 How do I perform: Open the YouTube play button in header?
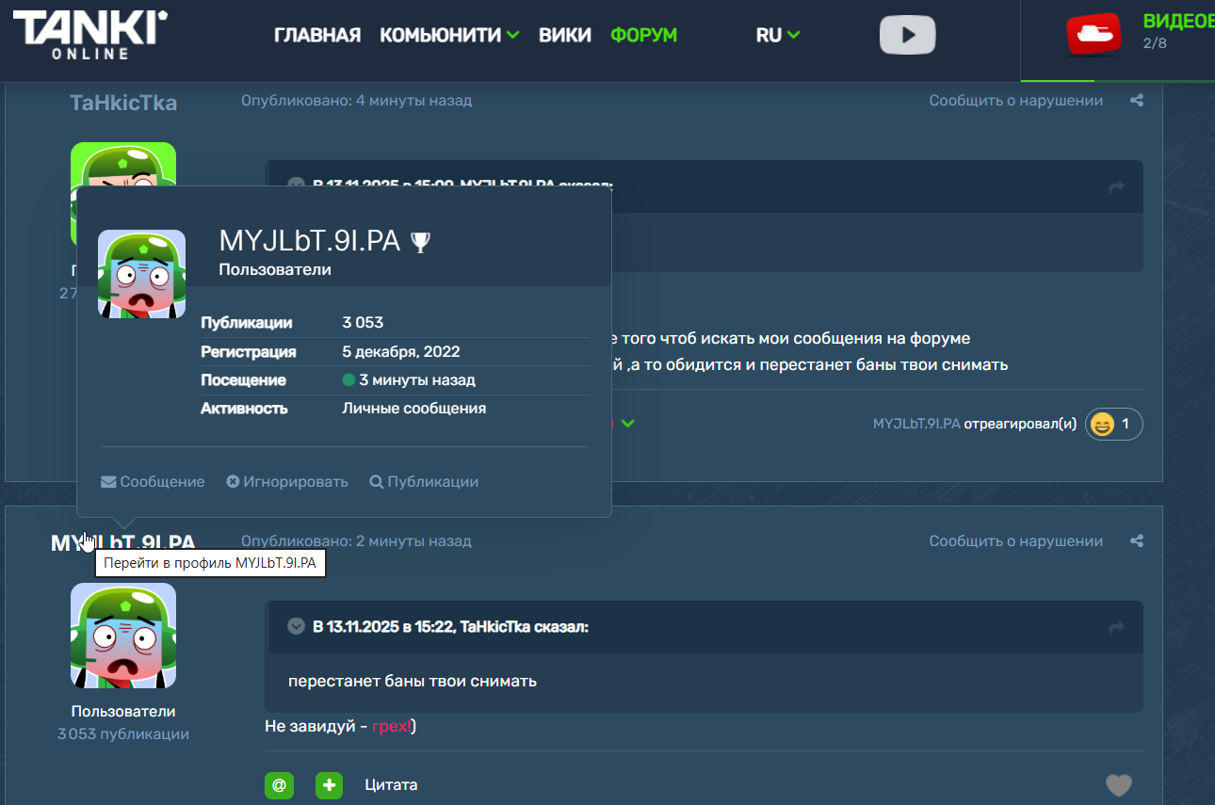[908, 35]
